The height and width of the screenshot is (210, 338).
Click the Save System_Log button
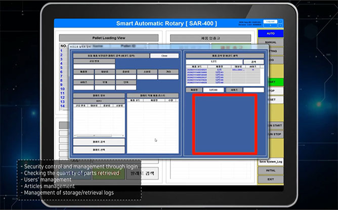click(x=271, y=162)
